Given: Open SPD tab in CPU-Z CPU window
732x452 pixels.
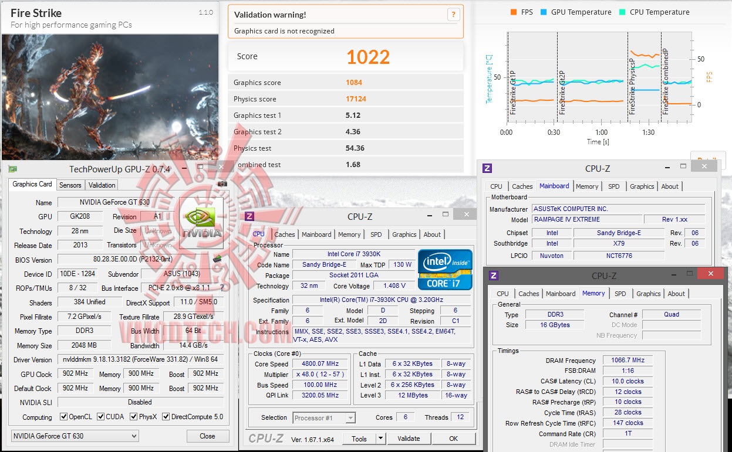Looking at the screenshot, I should pos(376,235).
